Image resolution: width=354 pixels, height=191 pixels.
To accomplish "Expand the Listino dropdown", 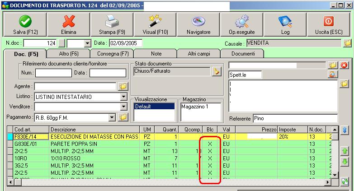I will [x=123, y=97].
